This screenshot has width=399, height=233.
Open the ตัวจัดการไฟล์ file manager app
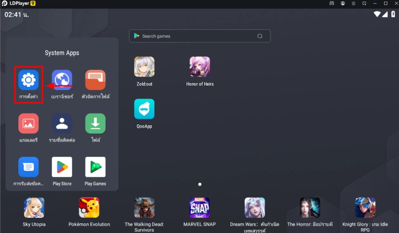click(x=95, y=80)
